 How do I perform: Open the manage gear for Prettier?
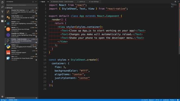[x=36, y=42]
